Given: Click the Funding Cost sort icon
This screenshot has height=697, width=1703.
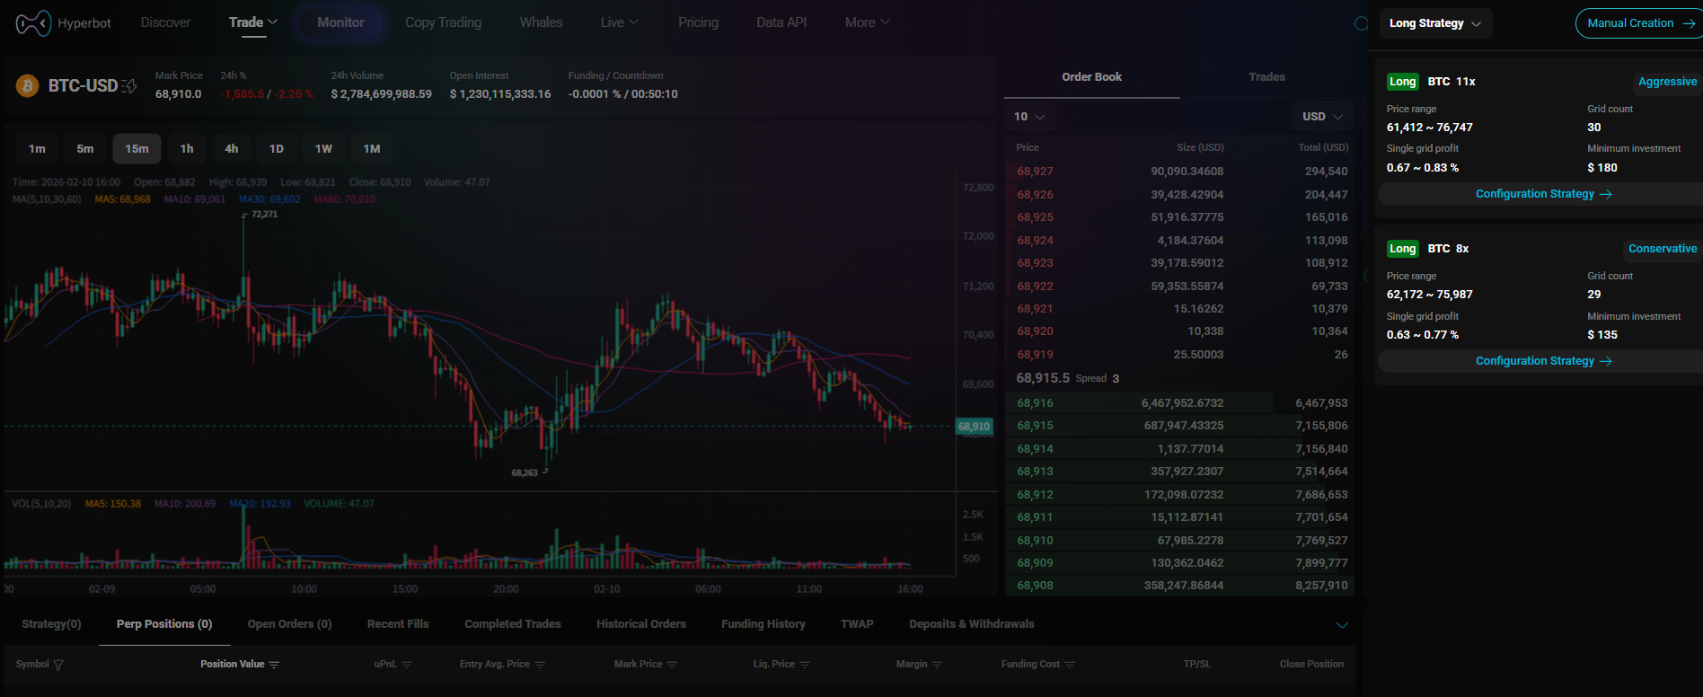Looking at the screenshot, I should coord(1070,665).
